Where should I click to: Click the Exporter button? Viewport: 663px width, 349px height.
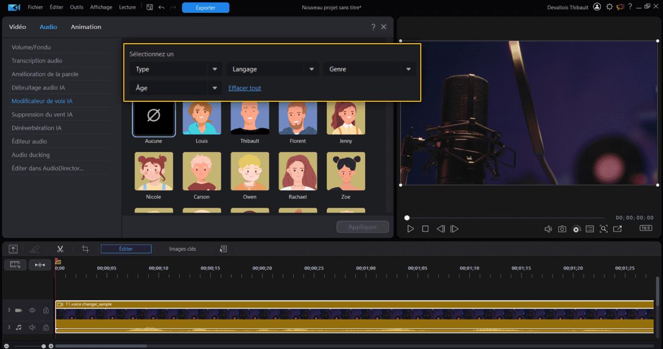coord(205,7)
